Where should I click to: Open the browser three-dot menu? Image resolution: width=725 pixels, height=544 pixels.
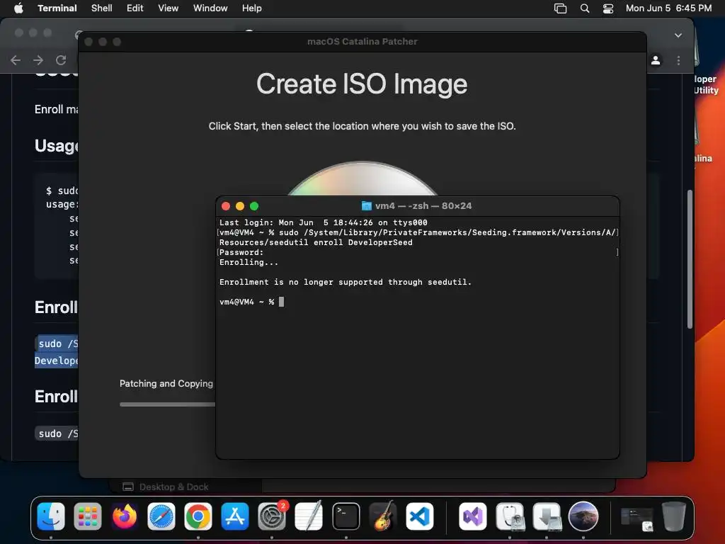[x=678, y=60]
